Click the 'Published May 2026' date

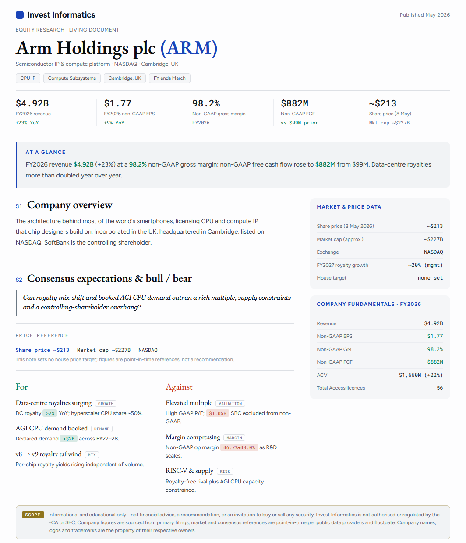point(425,15)
